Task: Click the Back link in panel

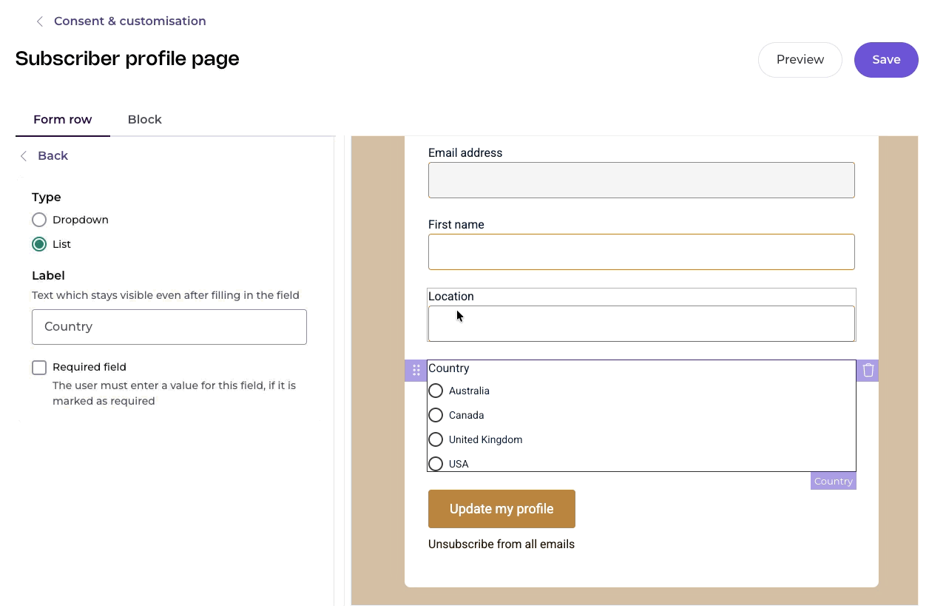Action: point(53,156)
